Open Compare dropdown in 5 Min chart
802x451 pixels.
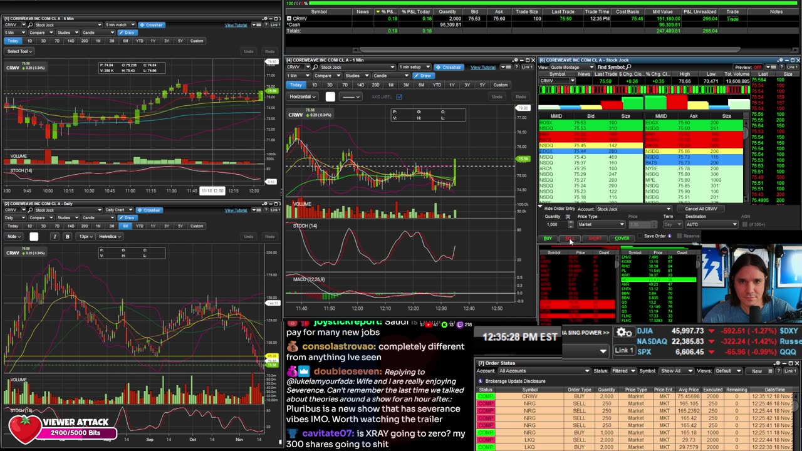coord(41,33)
